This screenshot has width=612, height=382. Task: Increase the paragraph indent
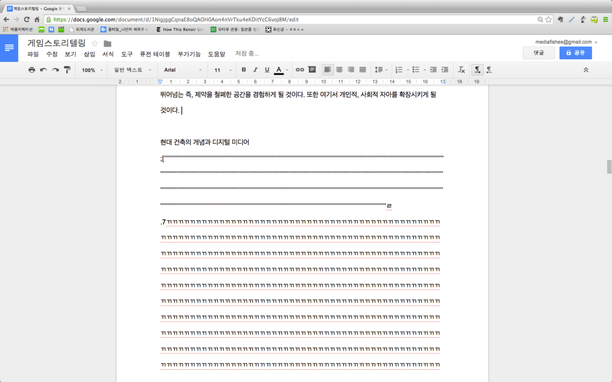[445, 70]
